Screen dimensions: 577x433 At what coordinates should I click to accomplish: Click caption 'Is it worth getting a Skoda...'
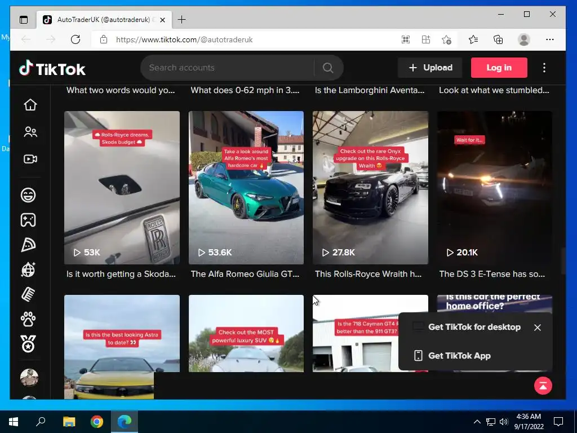click(x=121, y=274)
